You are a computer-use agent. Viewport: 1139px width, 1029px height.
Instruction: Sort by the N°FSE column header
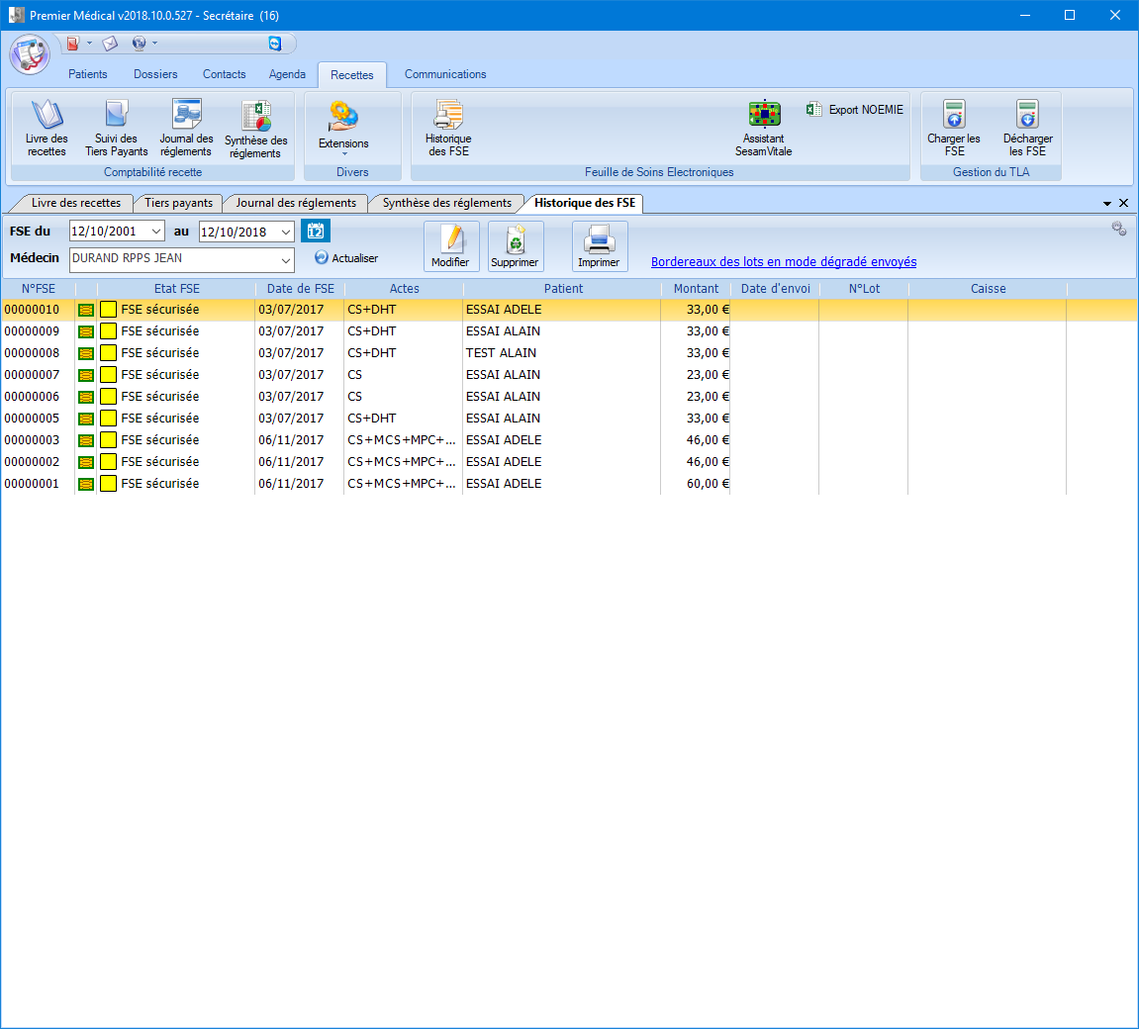tap(39, 288)
